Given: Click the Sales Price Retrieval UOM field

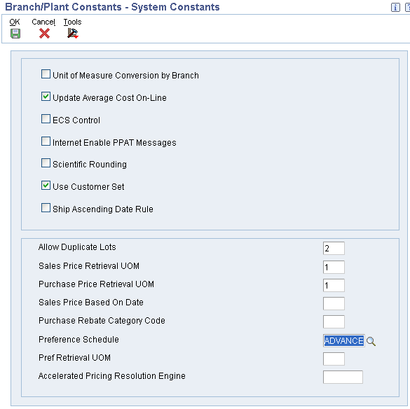Looking at the screenshot, I should pos(334,267).
